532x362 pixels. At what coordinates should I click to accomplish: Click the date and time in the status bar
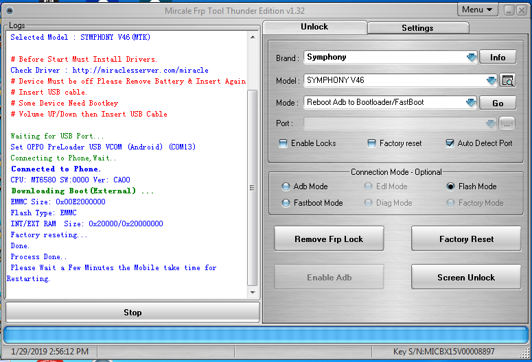click(x=50, y=352)
